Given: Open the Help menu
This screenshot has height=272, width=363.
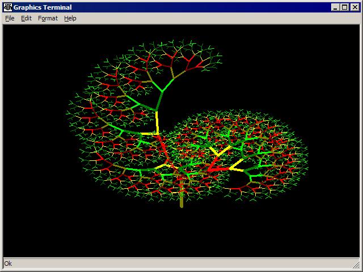Looking at the screenshot, I should point(70,18).
